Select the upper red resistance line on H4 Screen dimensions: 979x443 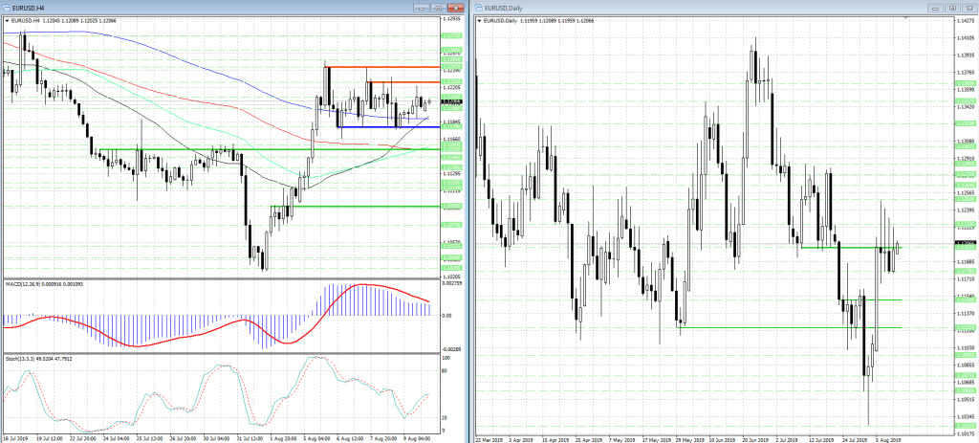click(382, 67)
